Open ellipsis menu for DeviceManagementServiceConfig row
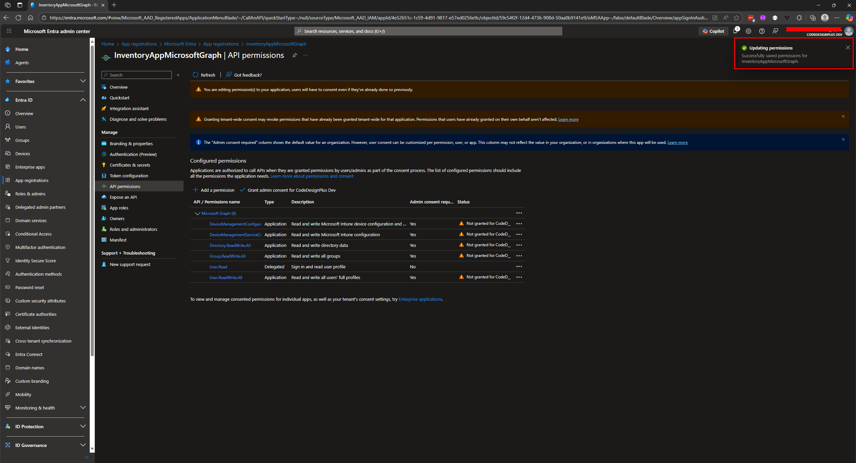 pos(519,235)
